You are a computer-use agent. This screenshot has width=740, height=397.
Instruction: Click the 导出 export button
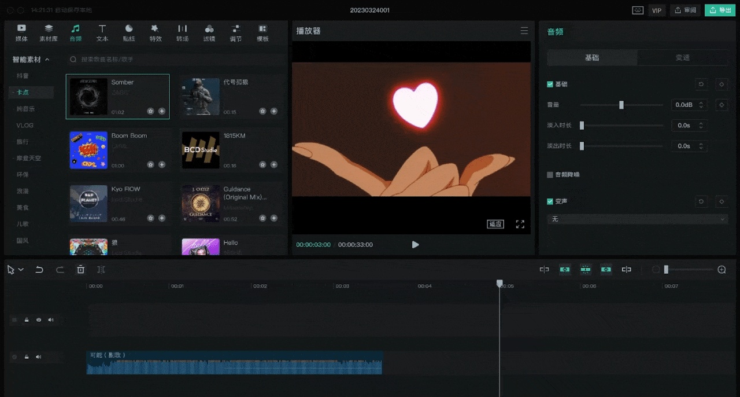720,10
